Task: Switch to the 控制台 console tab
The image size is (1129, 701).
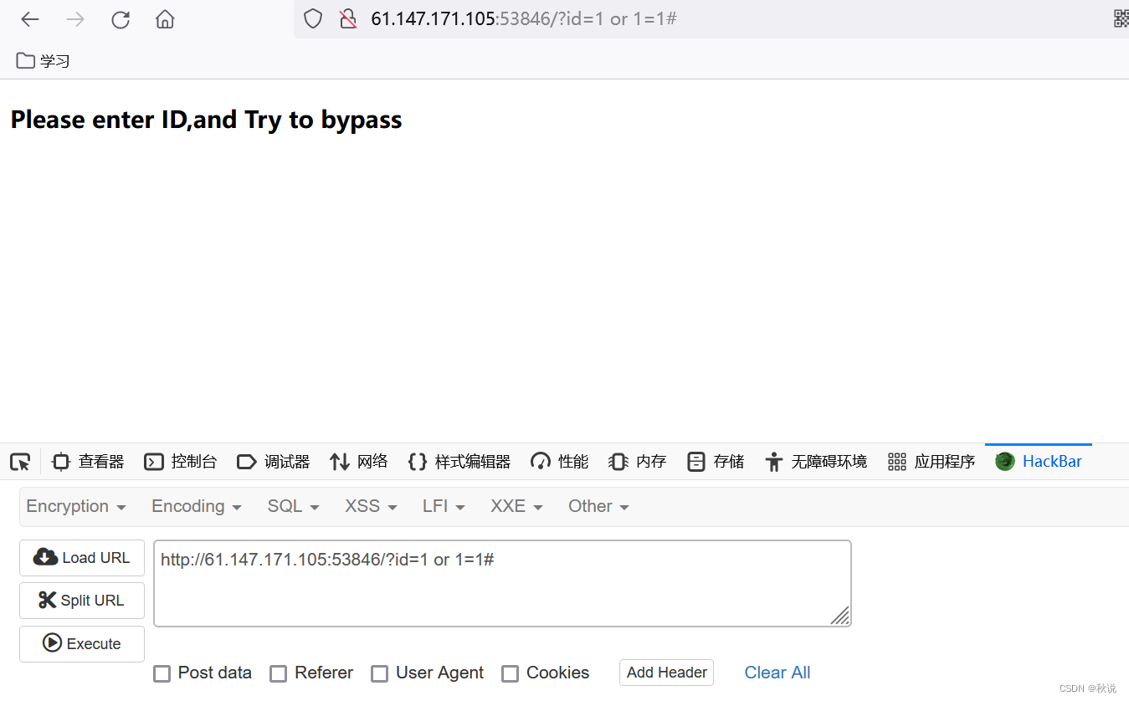Action: pyautogui.click(x=181, y=461)
